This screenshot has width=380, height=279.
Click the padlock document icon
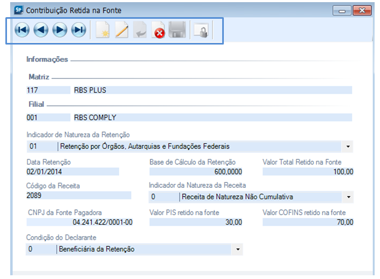[x=201, y=30]
